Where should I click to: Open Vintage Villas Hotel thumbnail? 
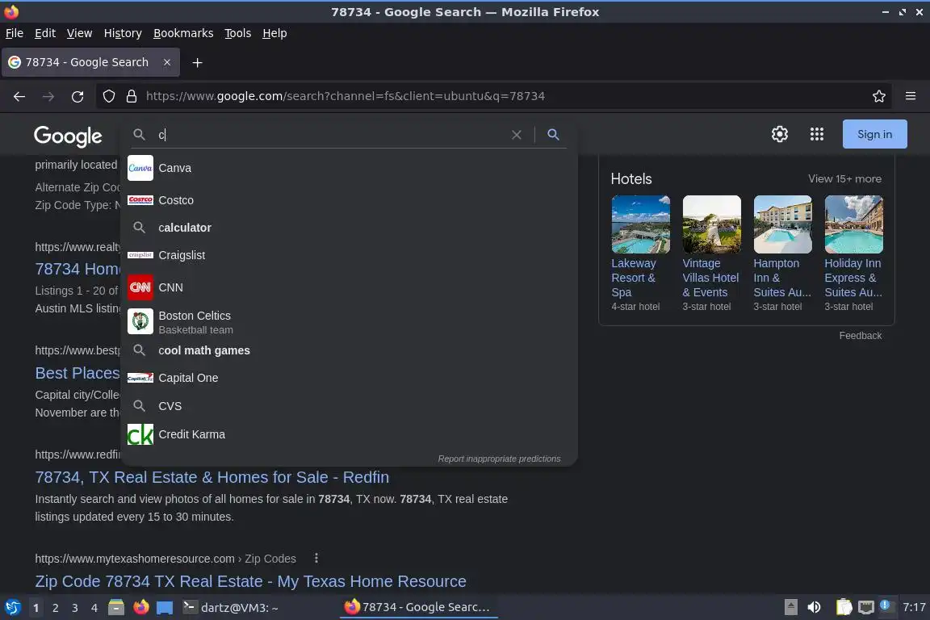tap(712, 224)
